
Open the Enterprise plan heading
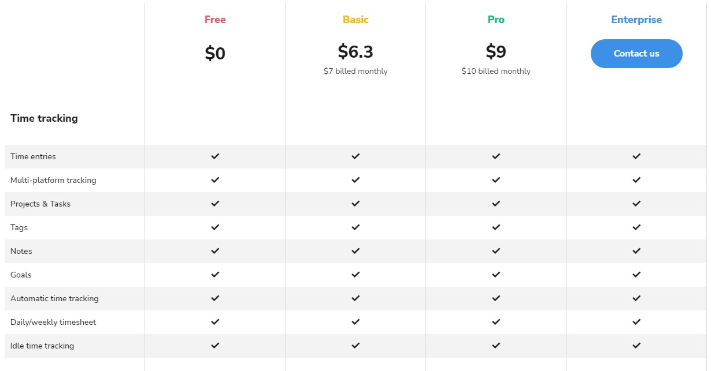point(636,20)
